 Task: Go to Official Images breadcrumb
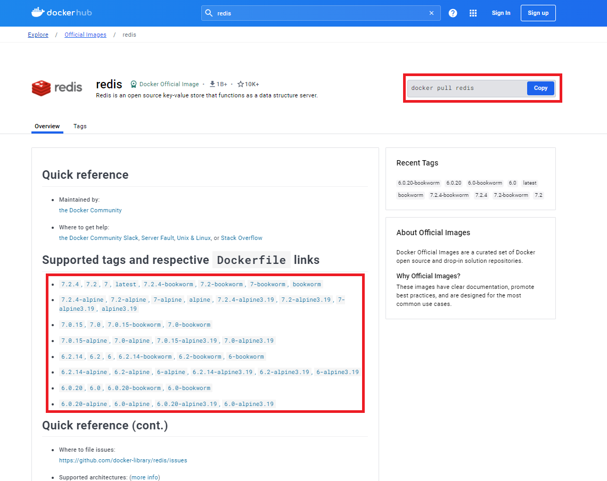coord(85,35)
